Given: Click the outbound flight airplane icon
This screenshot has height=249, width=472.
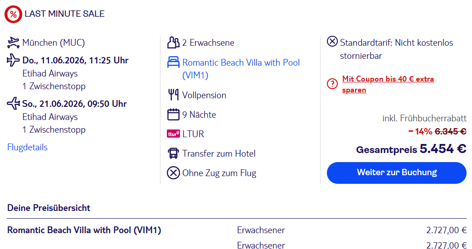Looking at the screenshot, I should tap(13, 60).
